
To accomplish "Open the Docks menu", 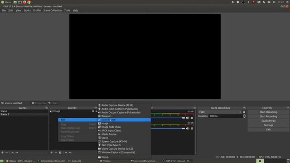I will (27, 10).
